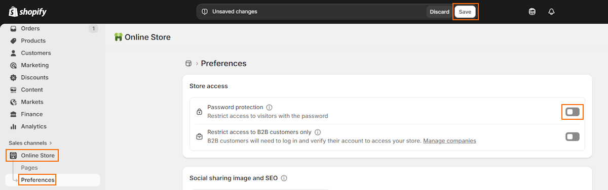Image resolution: width=608 pixels, height=190 pixels.
Task: Open the store avatar icon in top bar
Action: [x=532, y=12]
